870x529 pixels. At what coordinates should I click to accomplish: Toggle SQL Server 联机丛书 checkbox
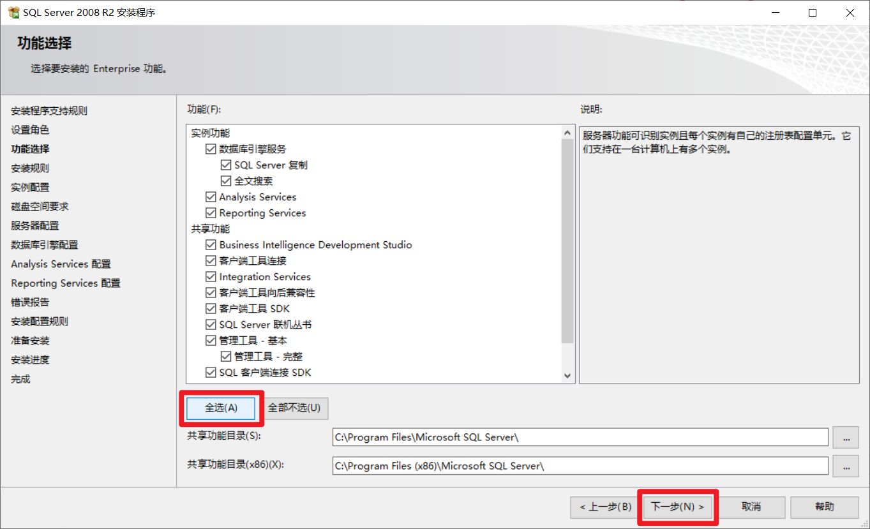click(x=211, y=325)
